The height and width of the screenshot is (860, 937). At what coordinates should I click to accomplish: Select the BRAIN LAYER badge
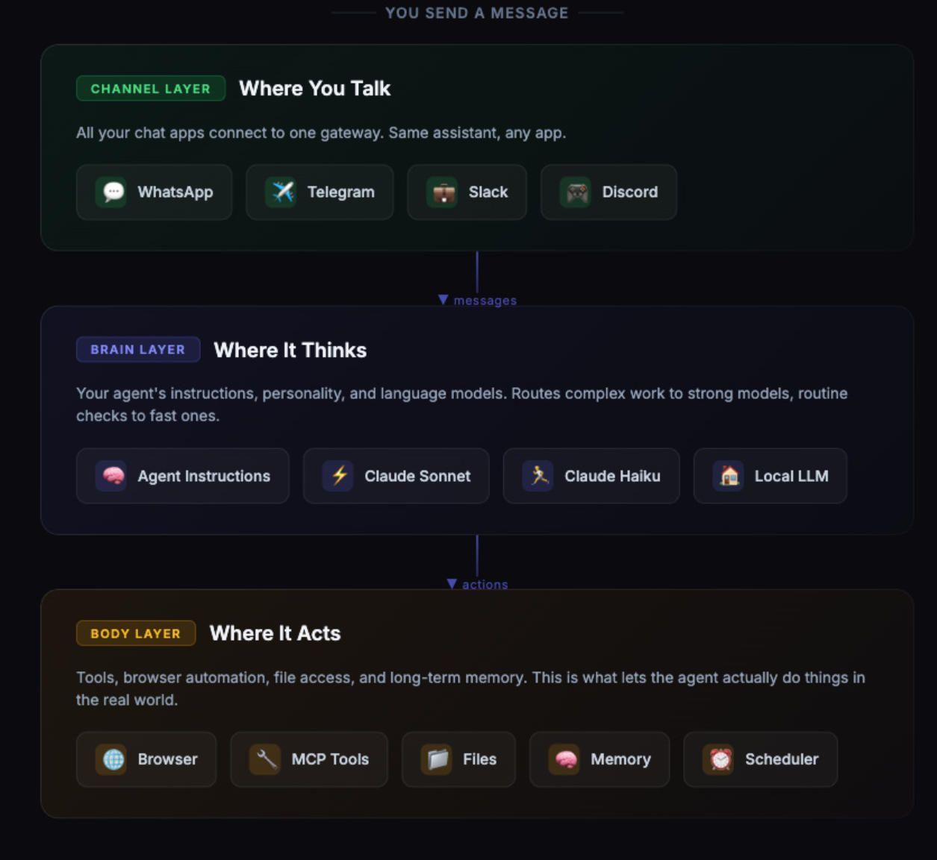137,349
